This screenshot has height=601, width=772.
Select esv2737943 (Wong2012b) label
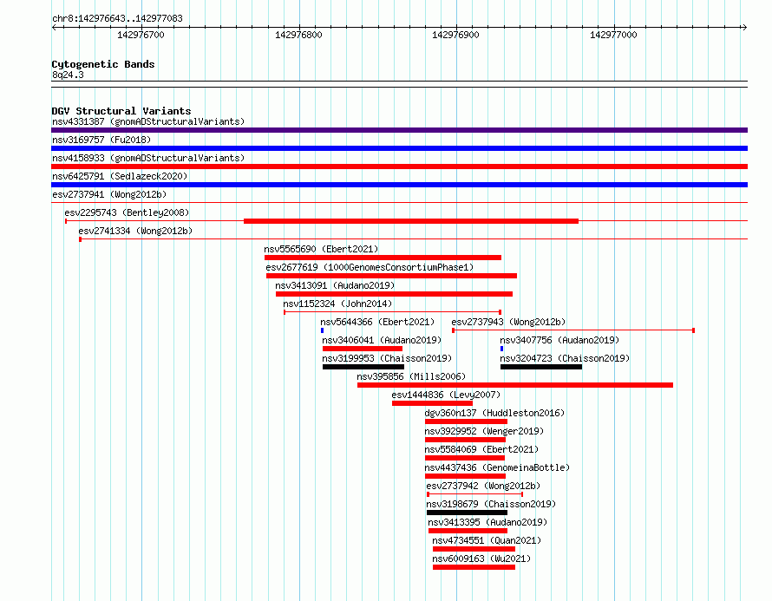coord(508,322)
